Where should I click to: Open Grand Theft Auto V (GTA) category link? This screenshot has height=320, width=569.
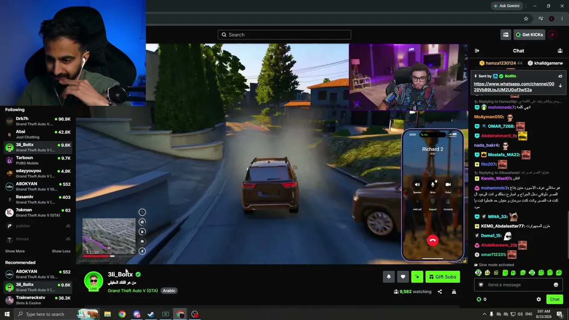point(132,291)
